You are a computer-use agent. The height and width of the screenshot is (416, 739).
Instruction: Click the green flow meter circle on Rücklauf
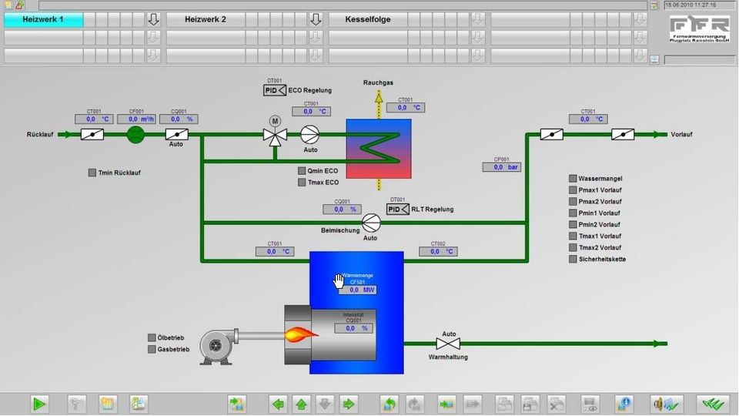point(135,135)
